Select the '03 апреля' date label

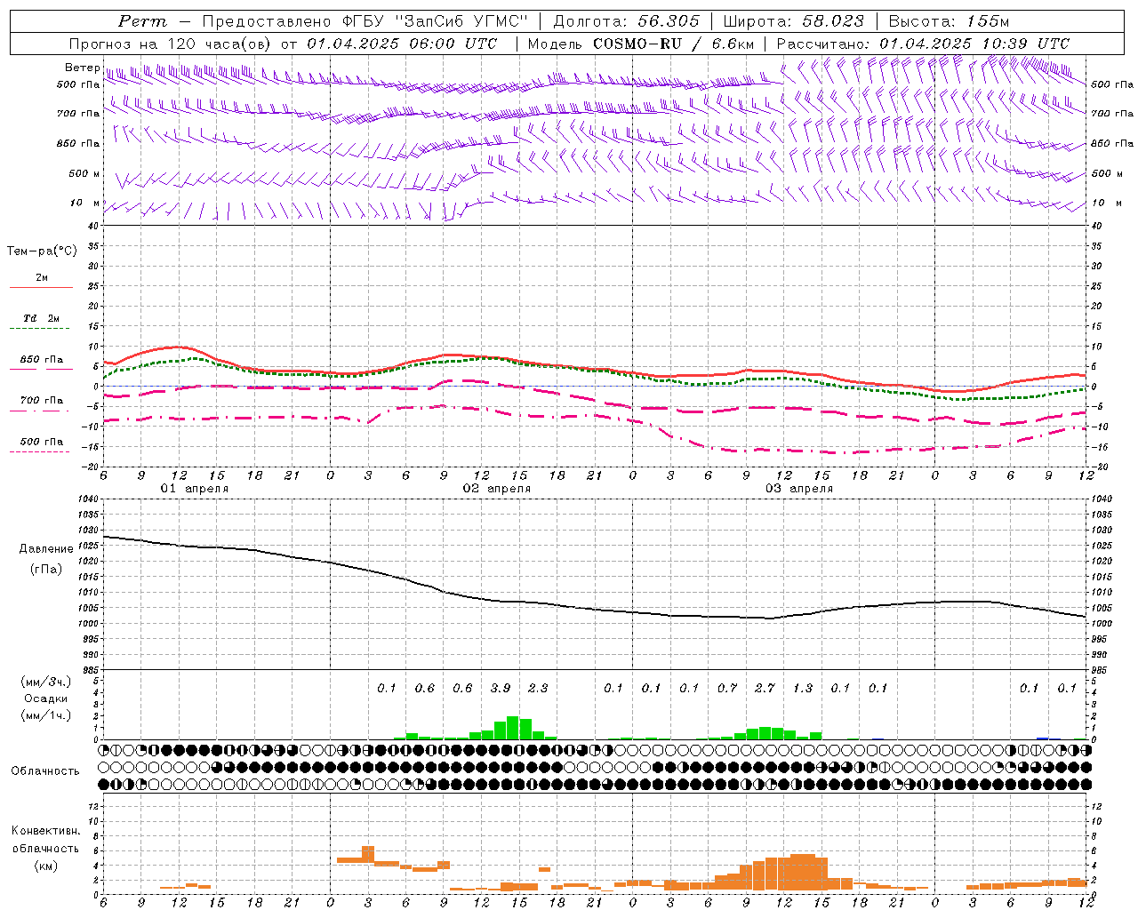(x=798, y=489)
